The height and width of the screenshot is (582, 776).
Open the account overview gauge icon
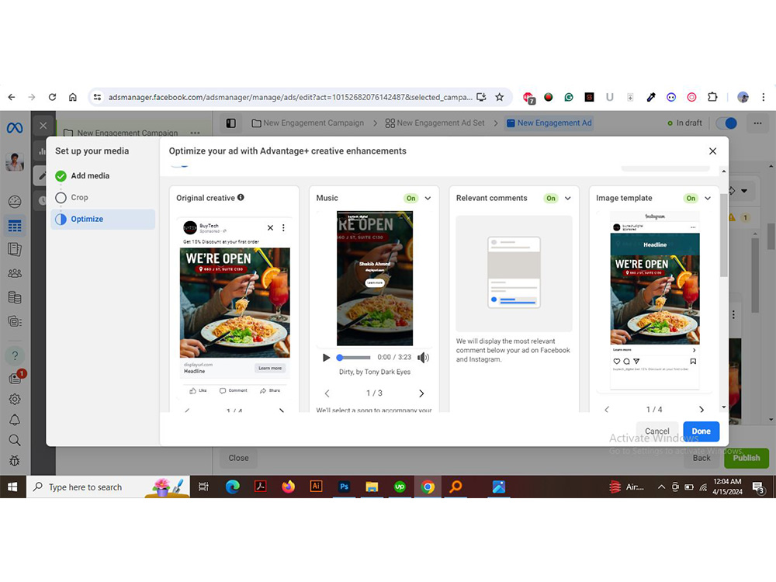coord(15,202)
